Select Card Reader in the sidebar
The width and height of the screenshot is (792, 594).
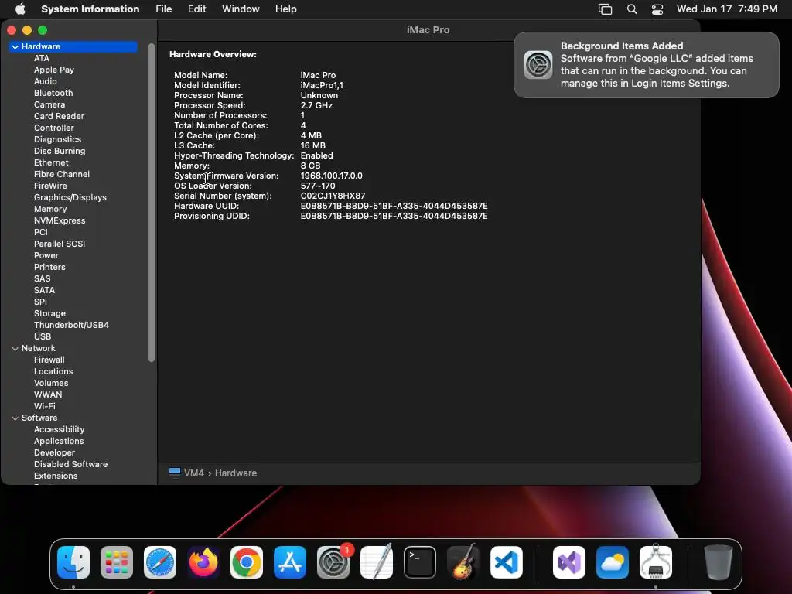pyautogui.click(x=59, y=116)
